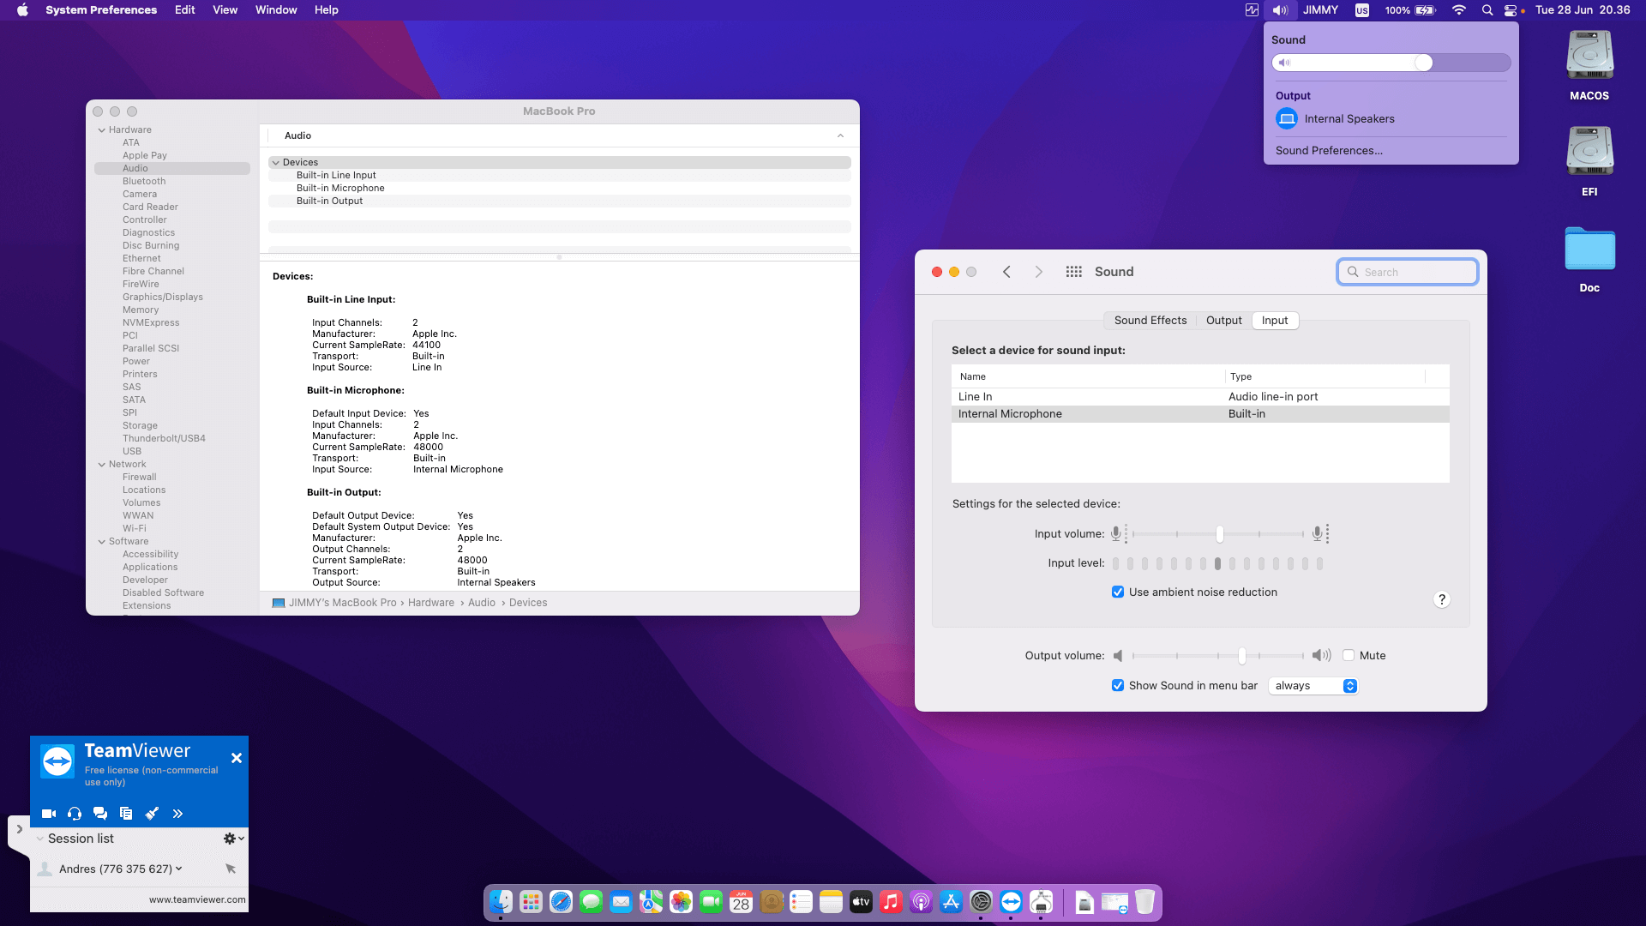This screenshot has width=1646, height=926.
Task: Click the pointer icon beside Andres session
Action: pos(231,869)
